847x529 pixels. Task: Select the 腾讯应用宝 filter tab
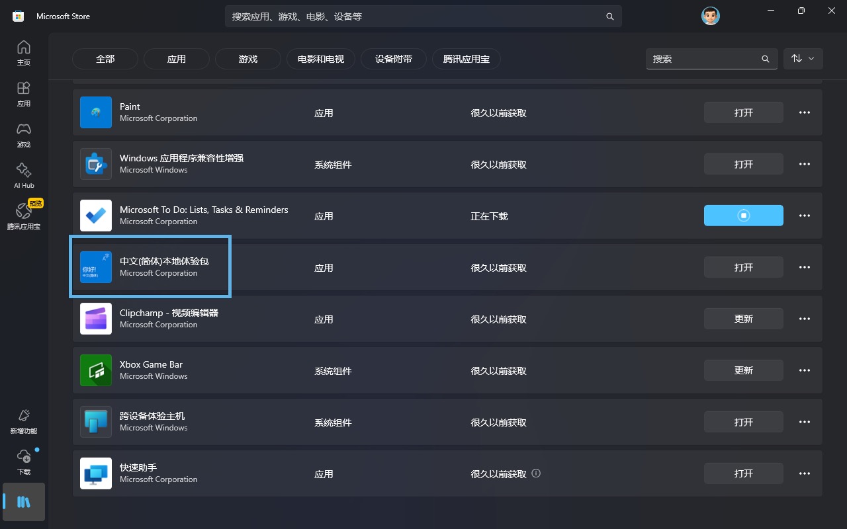(x=467, y=59)
